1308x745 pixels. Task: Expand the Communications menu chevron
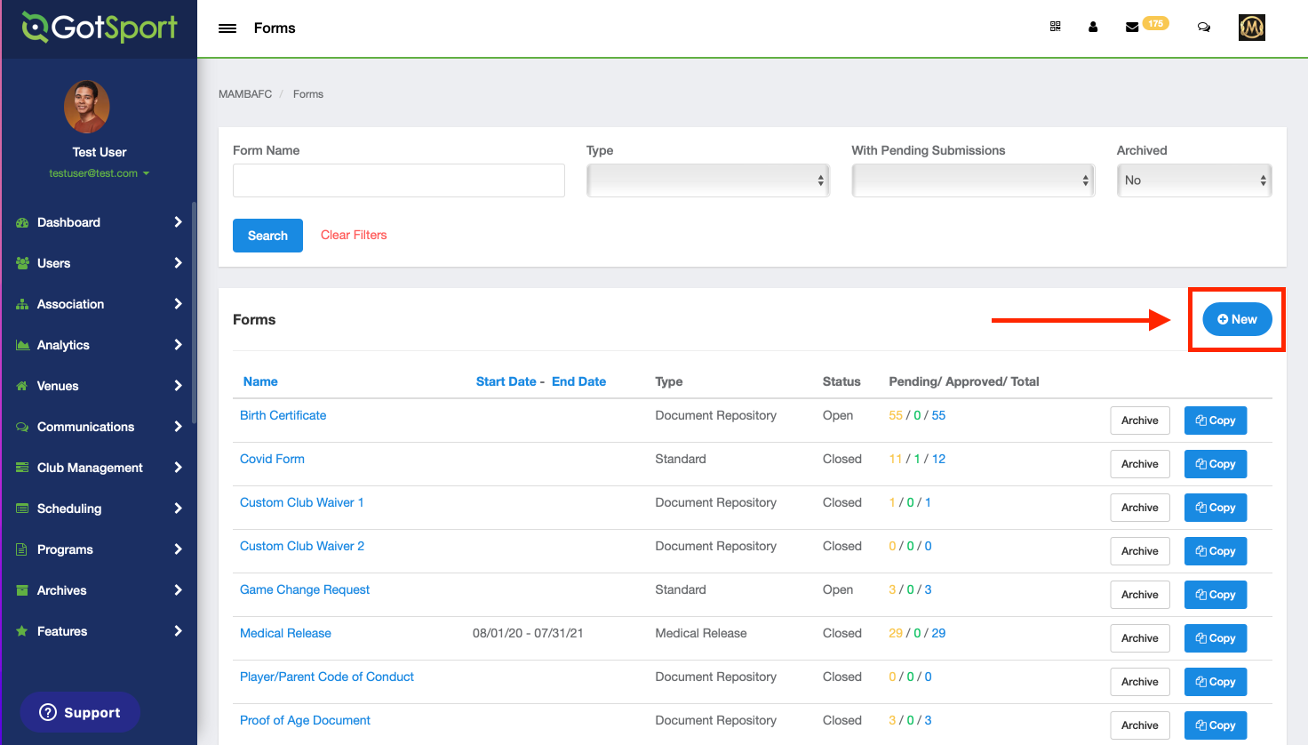click(178, 427)
